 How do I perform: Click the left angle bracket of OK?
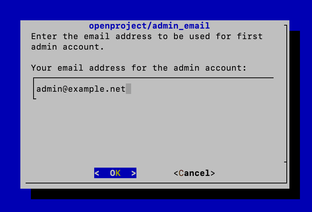pos(97,173)
